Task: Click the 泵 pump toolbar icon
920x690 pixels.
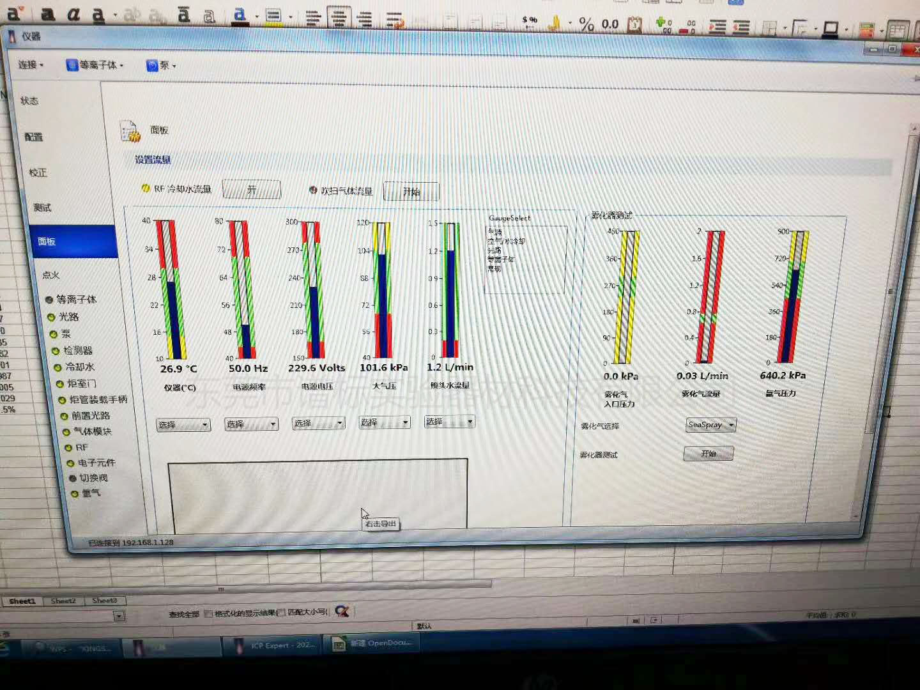Action: coord(152,66)
